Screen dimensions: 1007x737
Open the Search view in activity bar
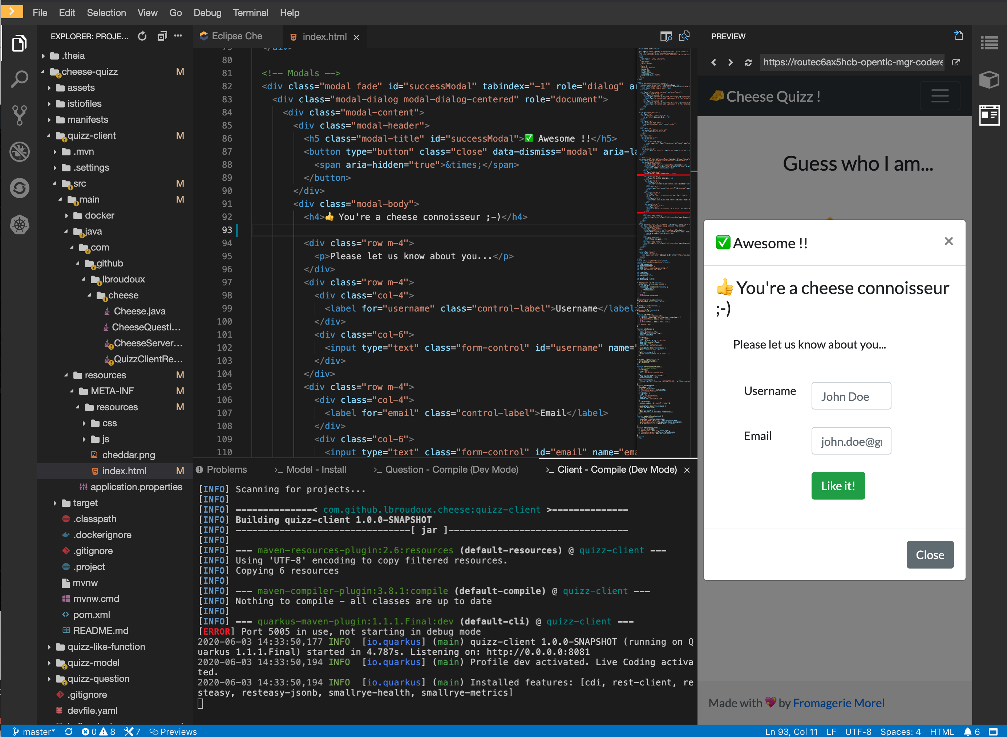click(20, 79)
